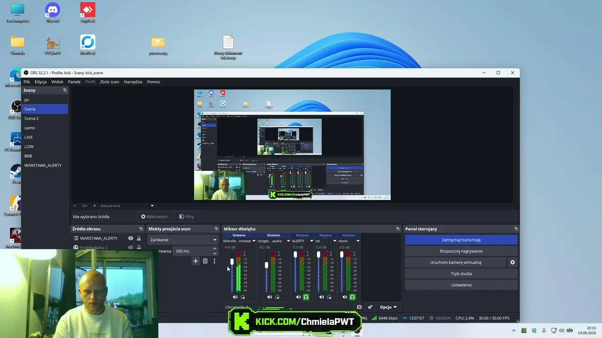The height and width of the screenshot is (338, 602).
Task: Enable Tryb studia mode
Action: pyautogui.click(x=461, y=274)
